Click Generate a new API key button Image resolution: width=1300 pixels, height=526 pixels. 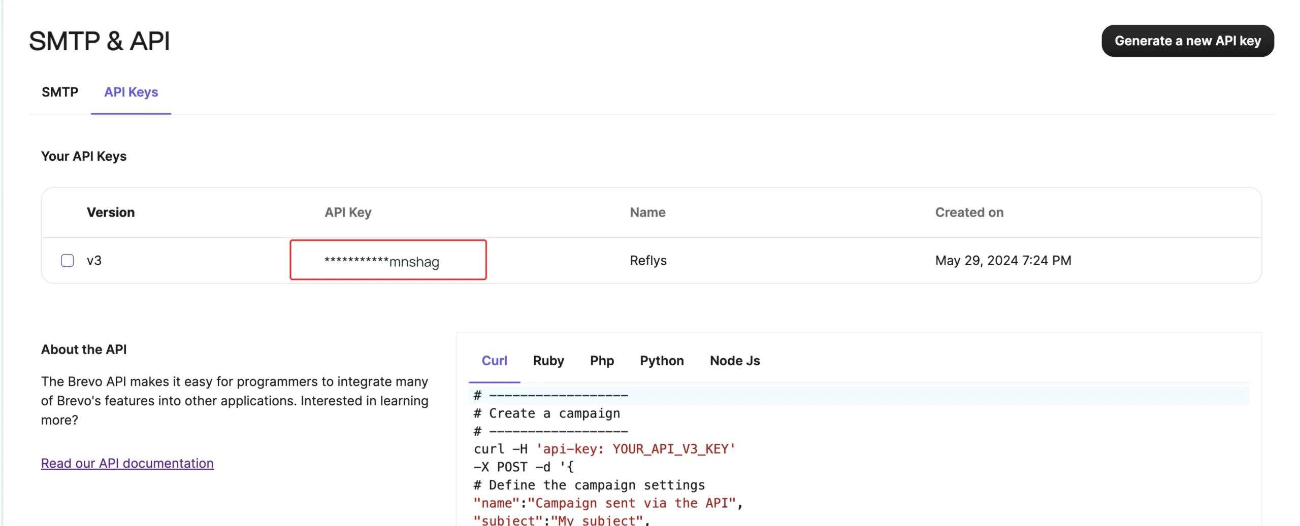pyautogui.click(x=1187, y=41)
